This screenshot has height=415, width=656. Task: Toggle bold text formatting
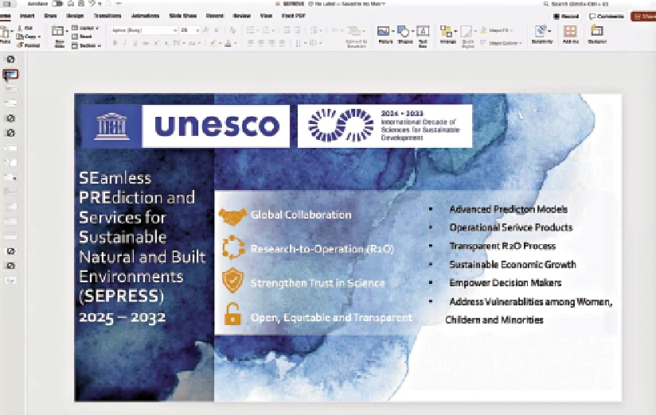click(115, 43)
